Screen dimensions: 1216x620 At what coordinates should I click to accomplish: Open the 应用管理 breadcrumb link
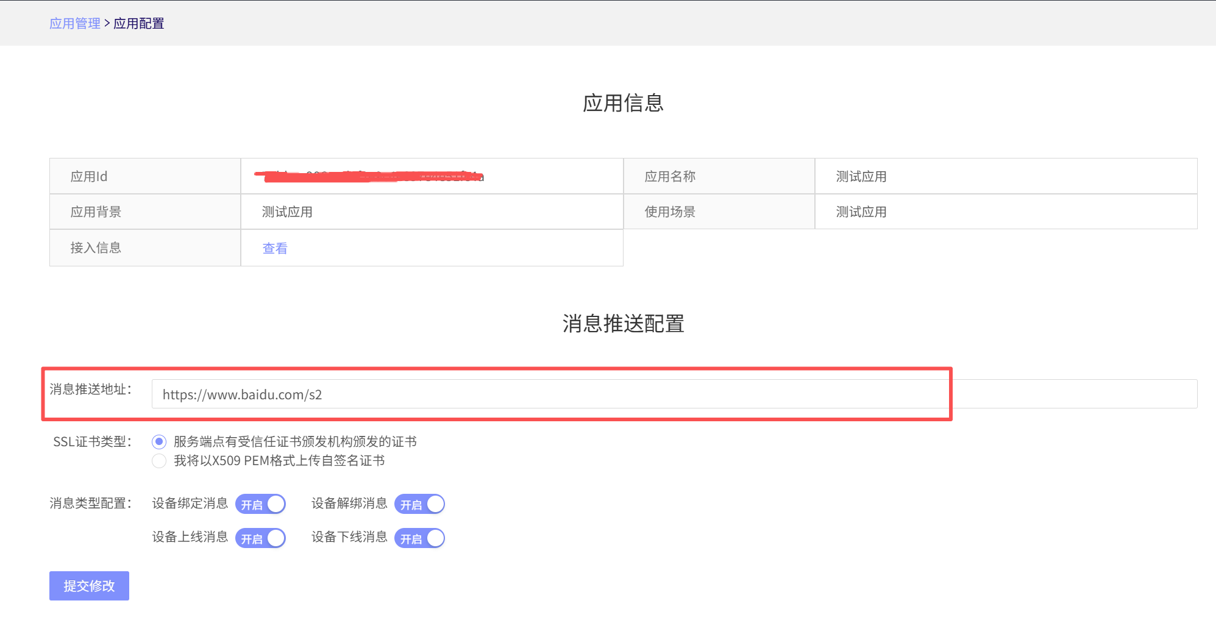74,23
